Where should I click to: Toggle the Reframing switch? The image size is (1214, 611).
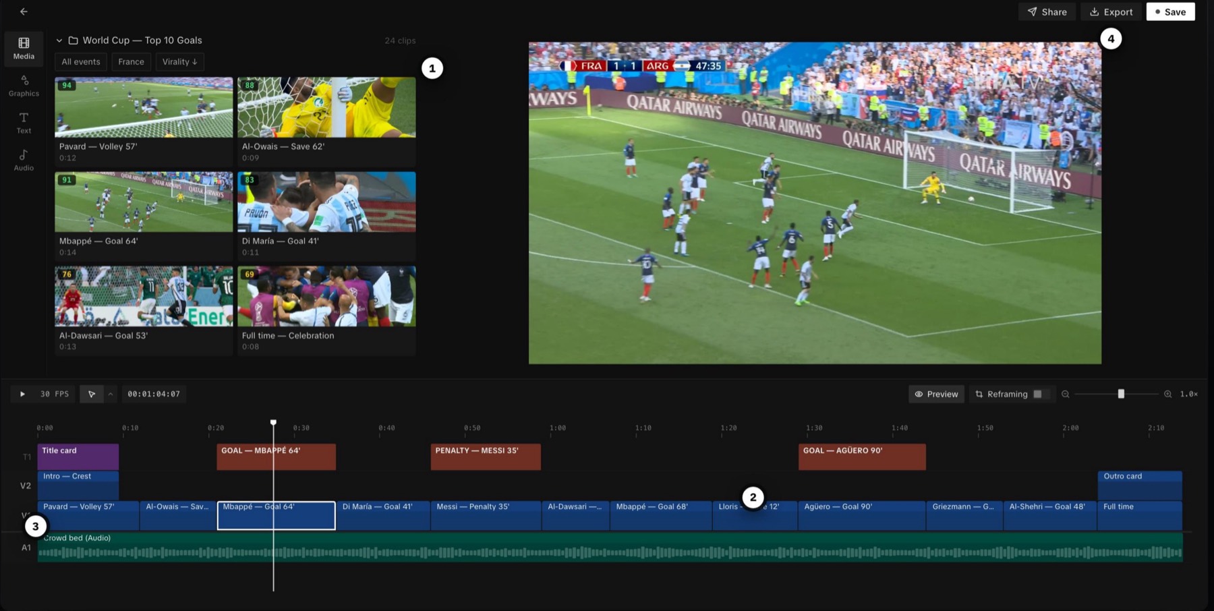(x=1041, y=394)
